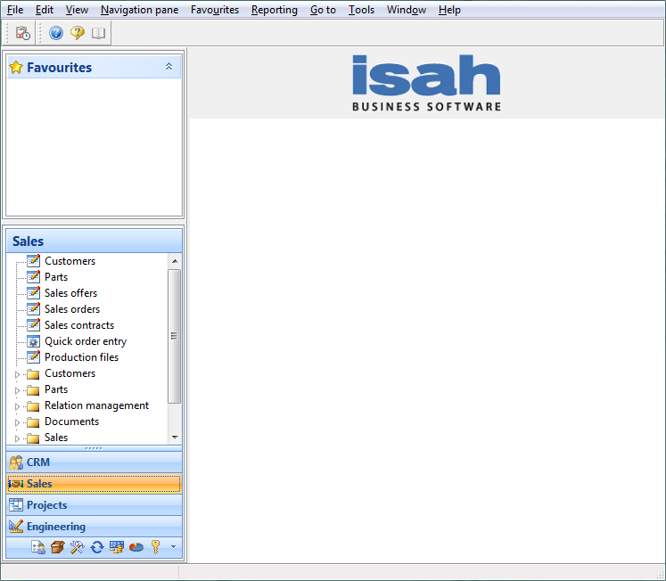Viewport: 666px width, 581px height.
Task: Click the banknote and coins finance icon
Action: pos(117,547)
